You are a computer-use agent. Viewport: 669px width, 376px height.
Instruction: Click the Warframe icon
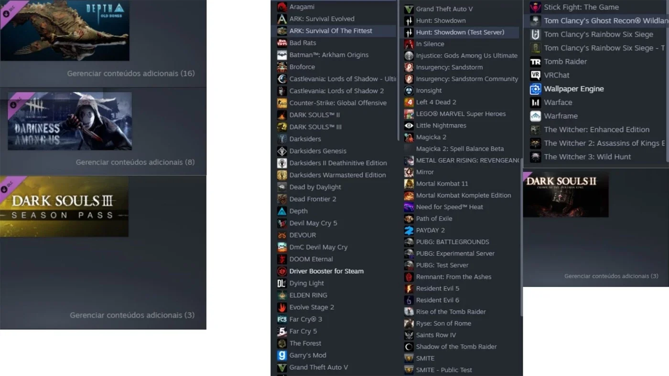pos(536,116)
